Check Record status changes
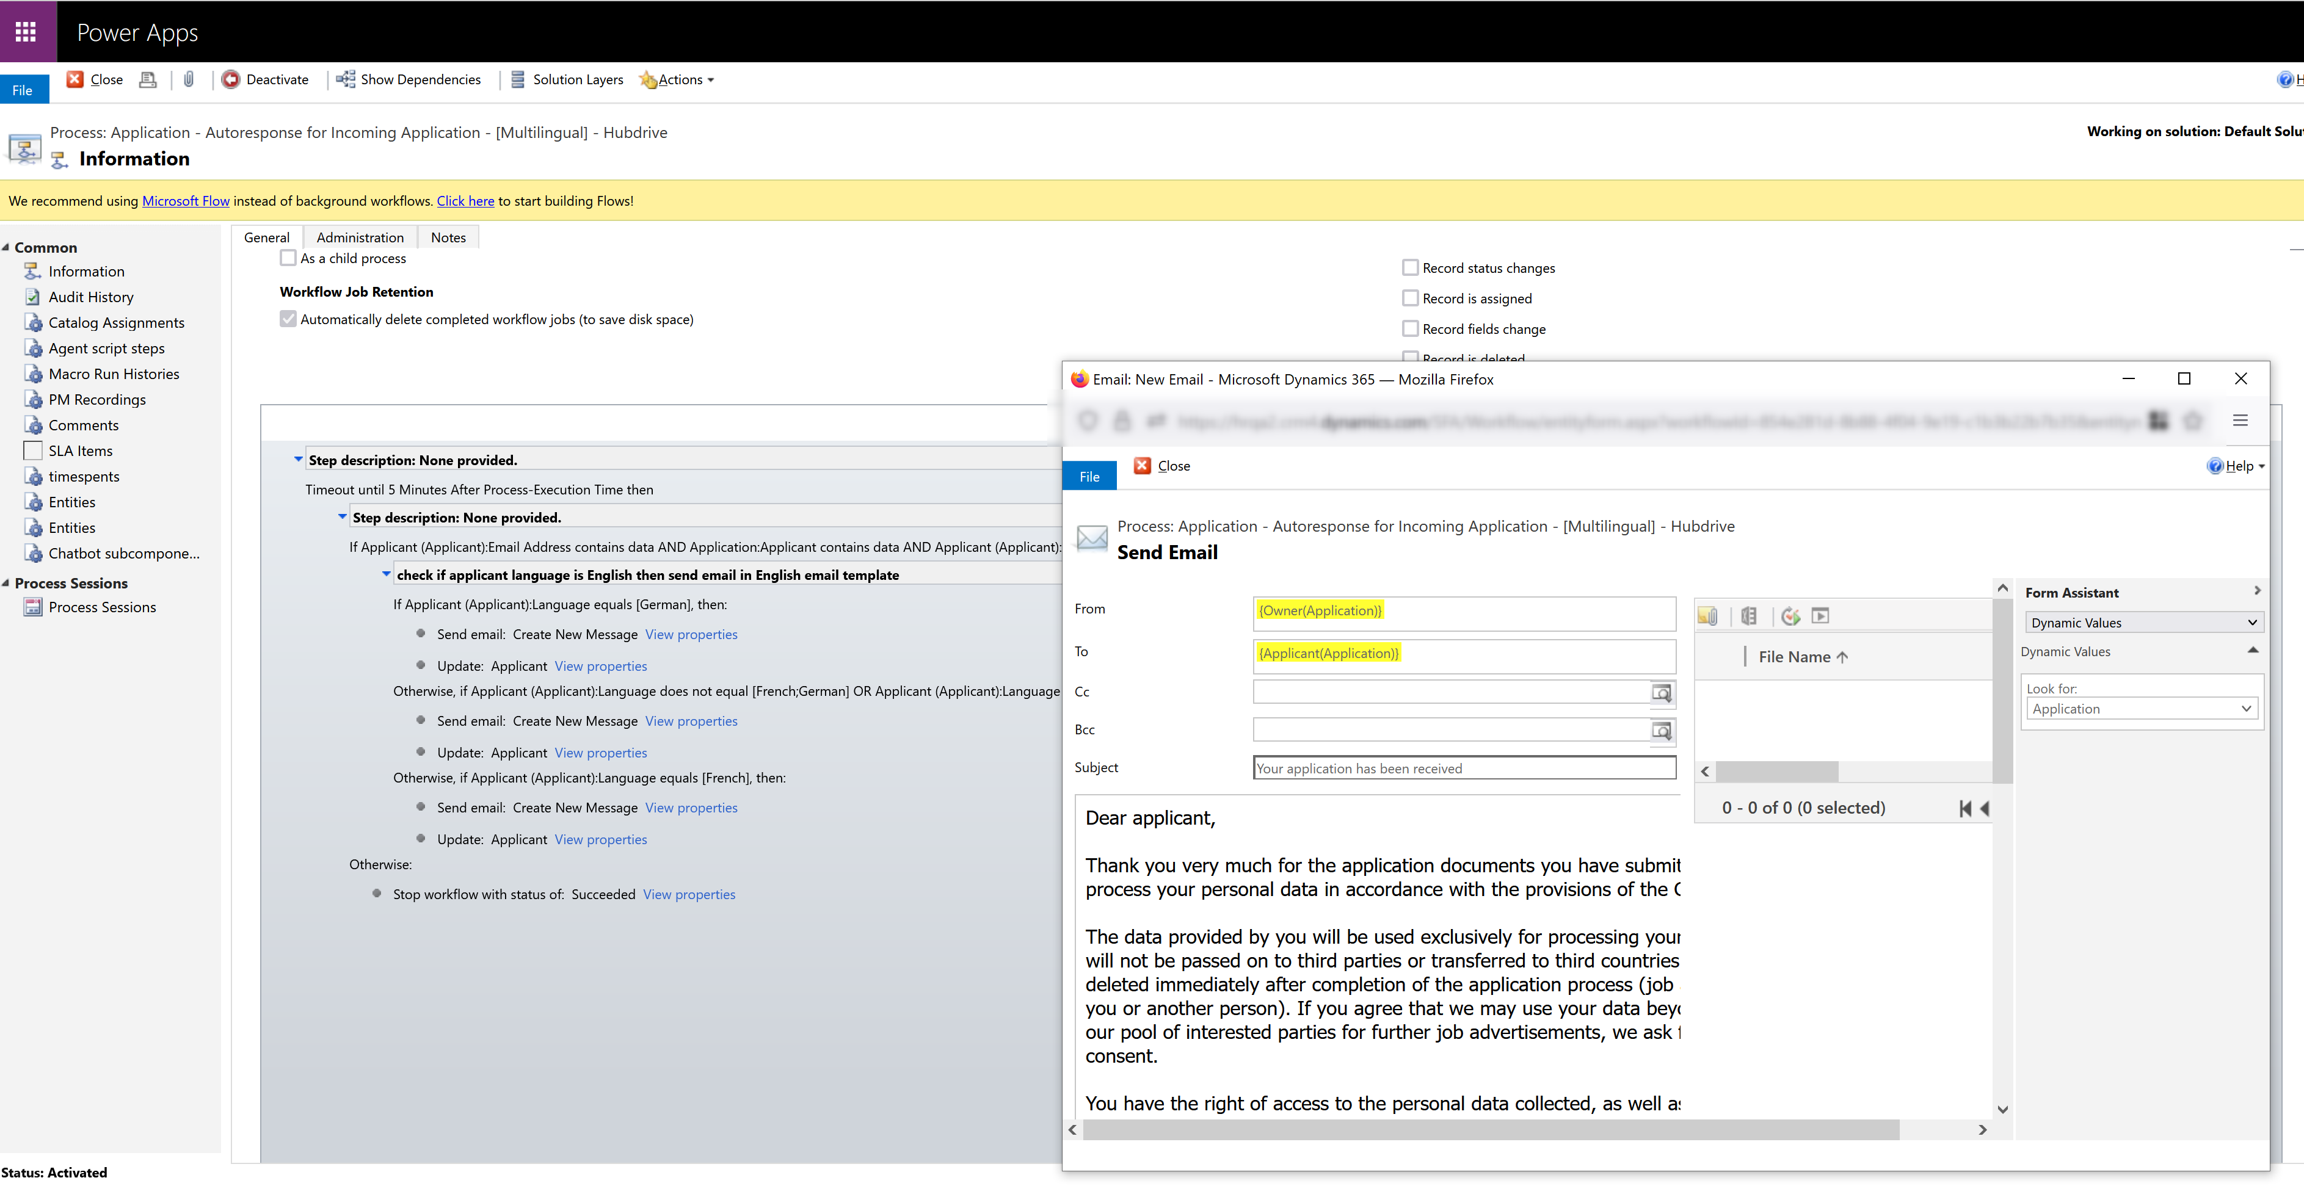 1411,266
